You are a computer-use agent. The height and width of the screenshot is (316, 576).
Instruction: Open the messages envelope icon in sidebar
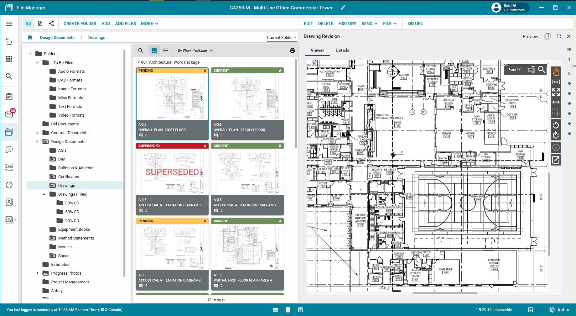tap(9, 114)
